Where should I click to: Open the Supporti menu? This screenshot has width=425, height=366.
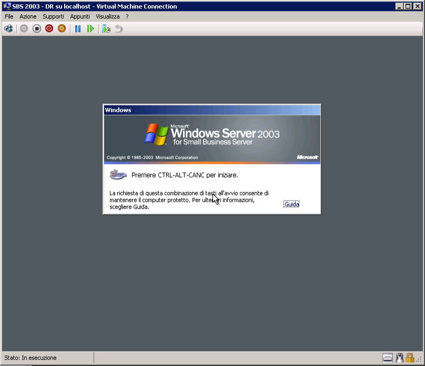click(x=54, y=16)
